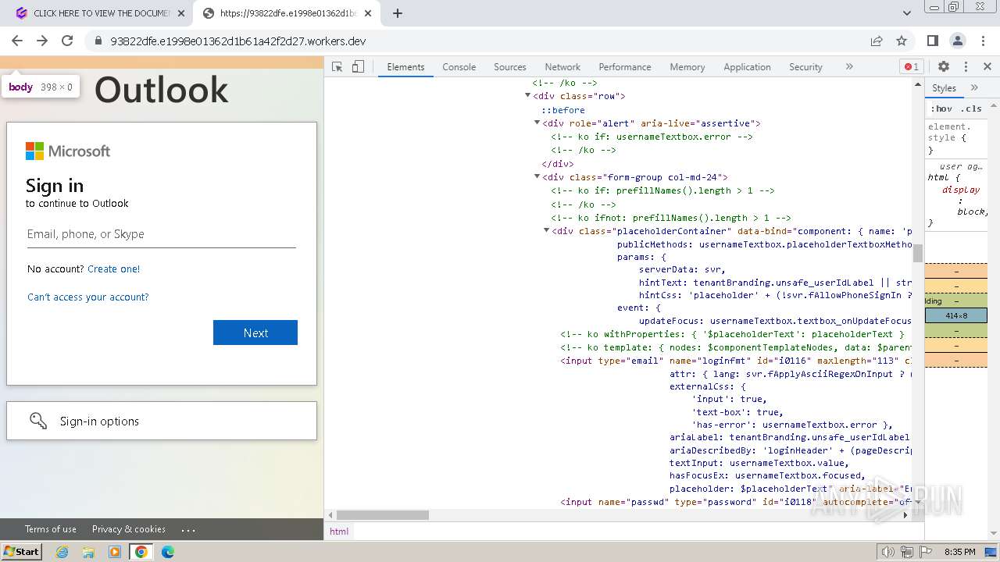Click the error count badge
The width and height of the screenshot is (1000, 562).
click(x=911, y=67)
